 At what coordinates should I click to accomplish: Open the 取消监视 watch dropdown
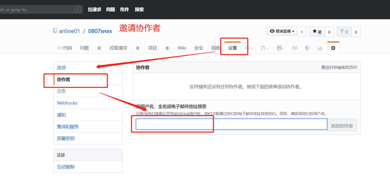(282, 31)
